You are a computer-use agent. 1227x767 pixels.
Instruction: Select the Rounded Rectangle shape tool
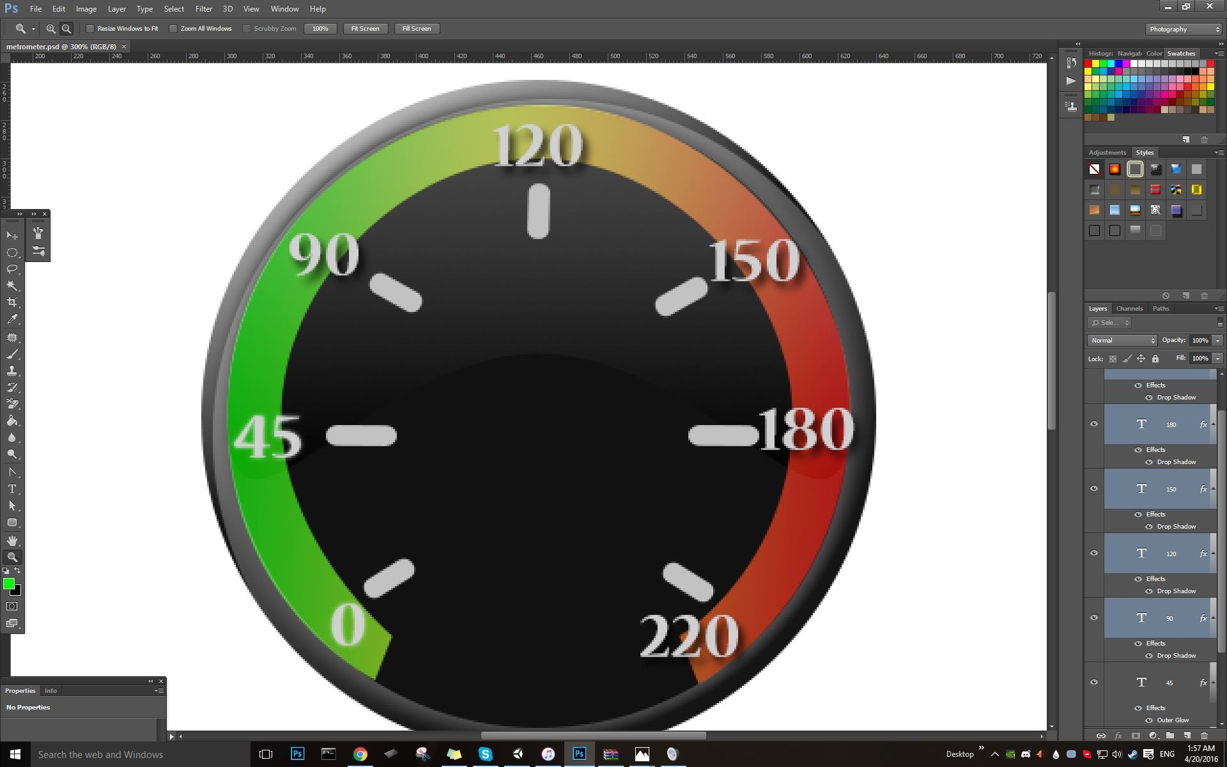(x=12, y=523)
